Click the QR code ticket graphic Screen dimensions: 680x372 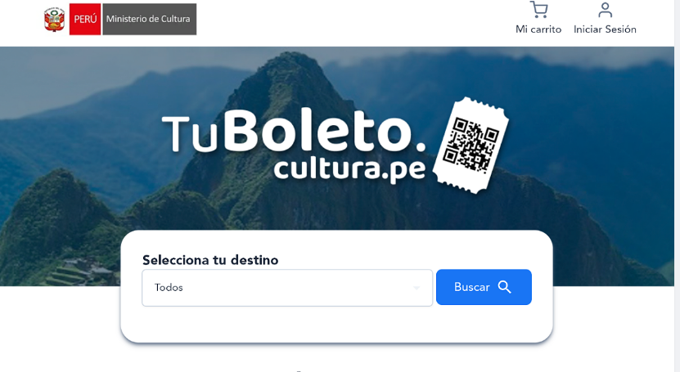(x=472, y=145)
